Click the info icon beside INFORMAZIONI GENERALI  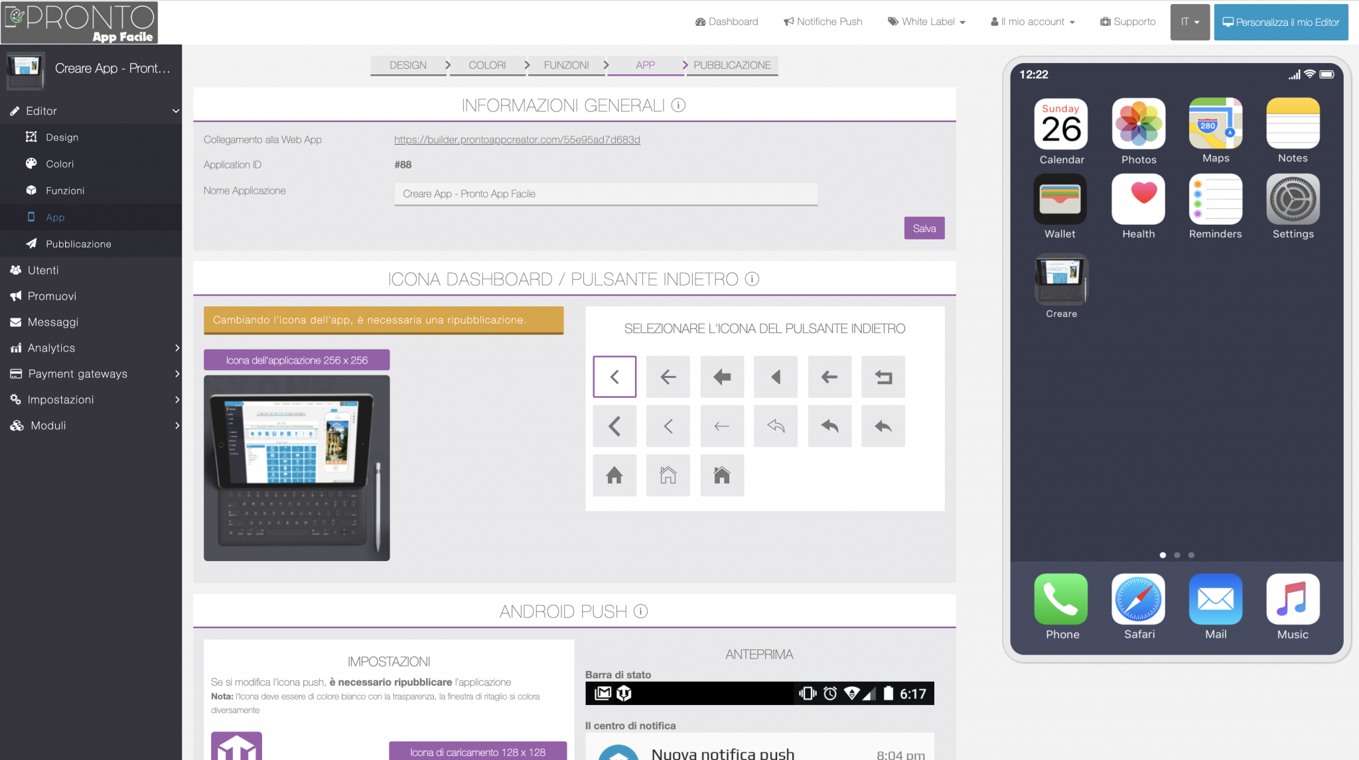pyautogui.click(x=679, y=105)
